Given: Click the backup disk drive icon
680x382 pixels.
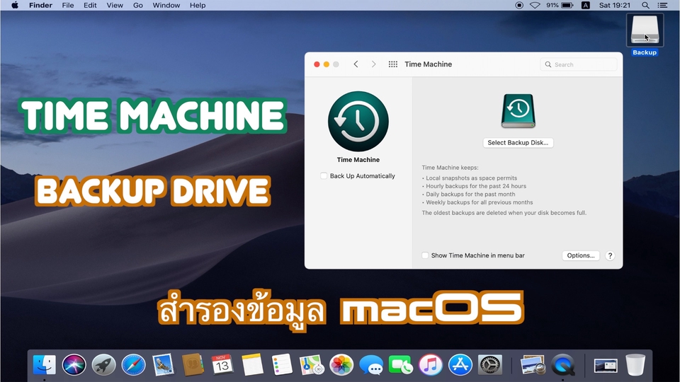Looking at the screenshot, I should 518,111.
